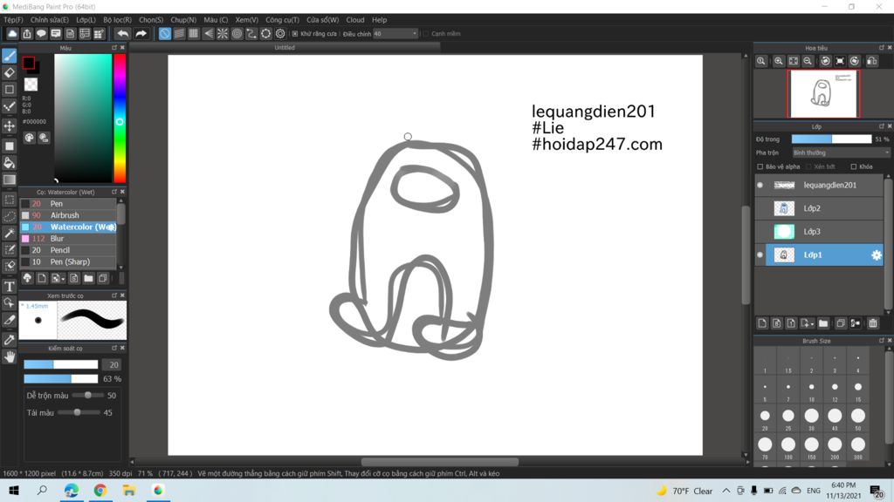Undock the Lớp layer panel
The width and height of the screenshot is (894, 502).
[882, 126]
